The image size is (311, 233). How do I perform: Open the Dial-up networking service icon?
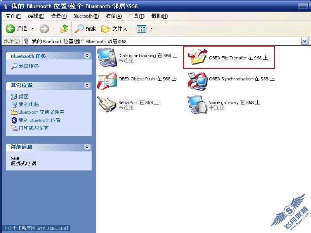(x=107, y=57)
